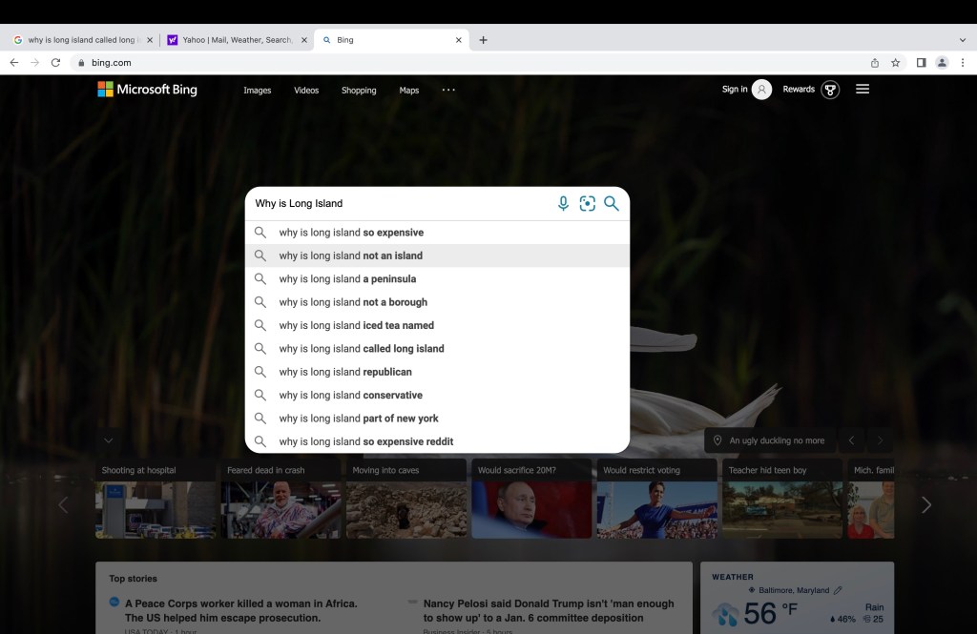Select suggestion 'why is long island so expensive'

351,233
